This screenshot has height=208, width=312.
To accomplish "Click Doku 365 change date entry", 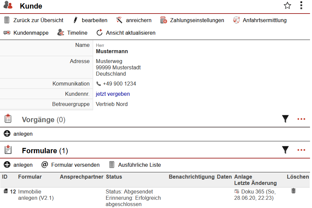I will [255, 195].
